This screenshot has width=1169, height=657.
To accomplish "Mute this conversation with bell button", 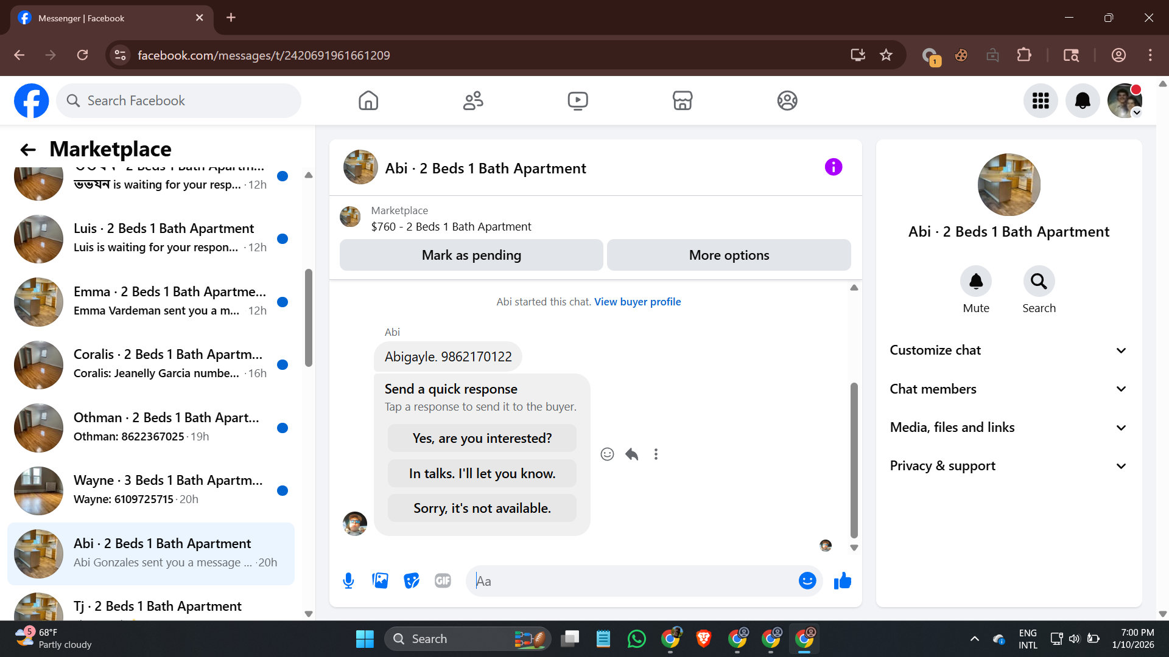I will coord(975,282).
